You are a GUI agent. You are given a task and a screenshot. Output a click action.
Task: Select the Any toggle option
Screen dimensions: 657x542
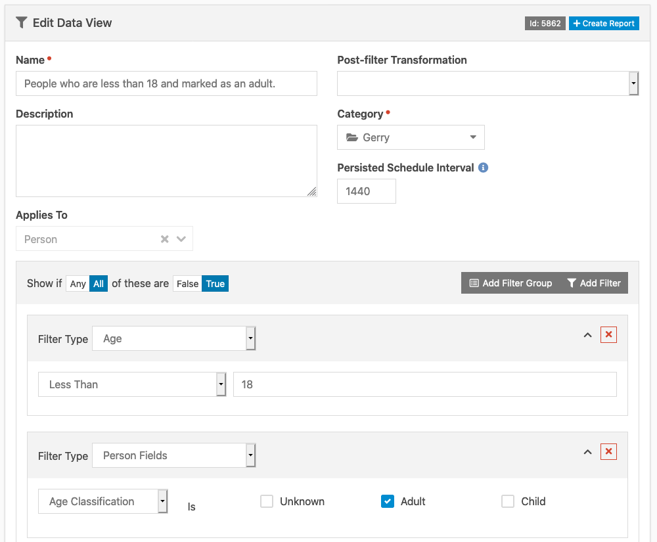point(78,284)
